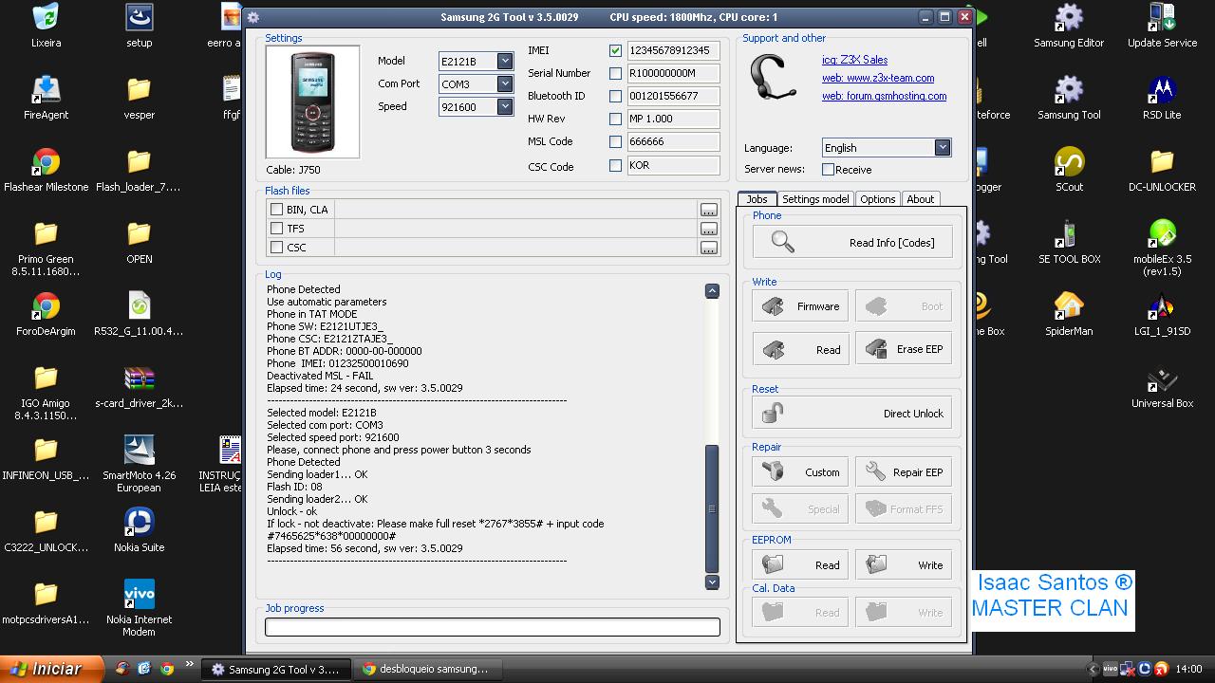1215x683 pixels.
Task: Open forum.gsmhosting.com link
Action: tap(884, 96)
